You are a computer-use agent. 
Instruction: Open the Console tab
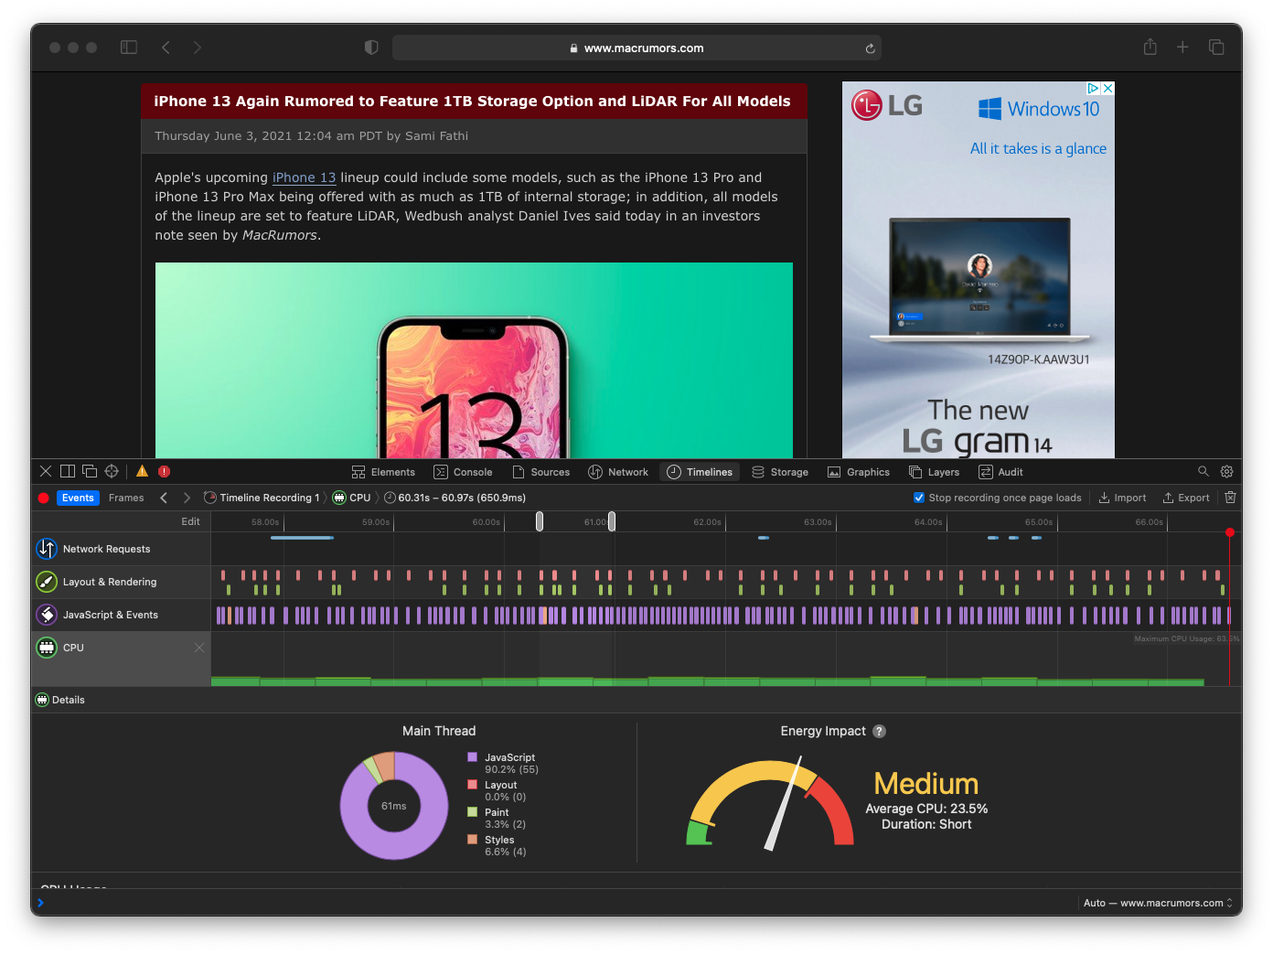click(463, 472)
